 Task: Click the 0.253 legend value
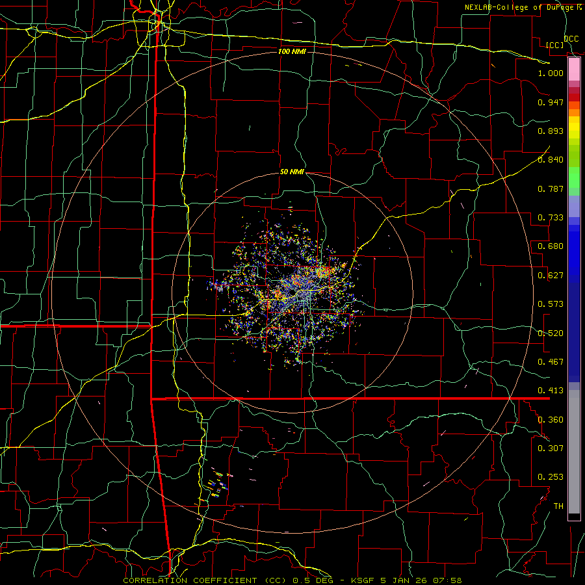click(x=551, y=477)
